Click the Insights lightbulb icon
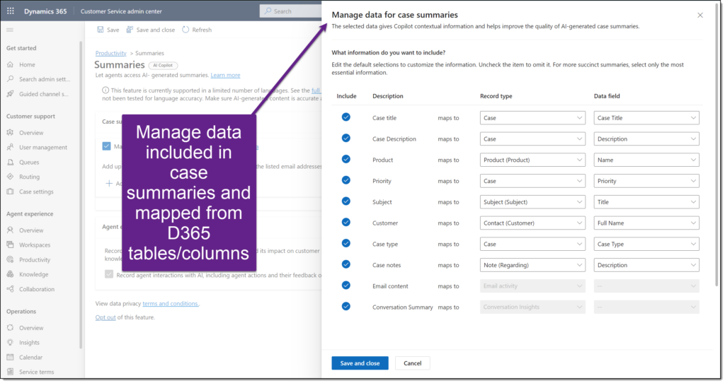725x383 pixels. tap(10, 343)
